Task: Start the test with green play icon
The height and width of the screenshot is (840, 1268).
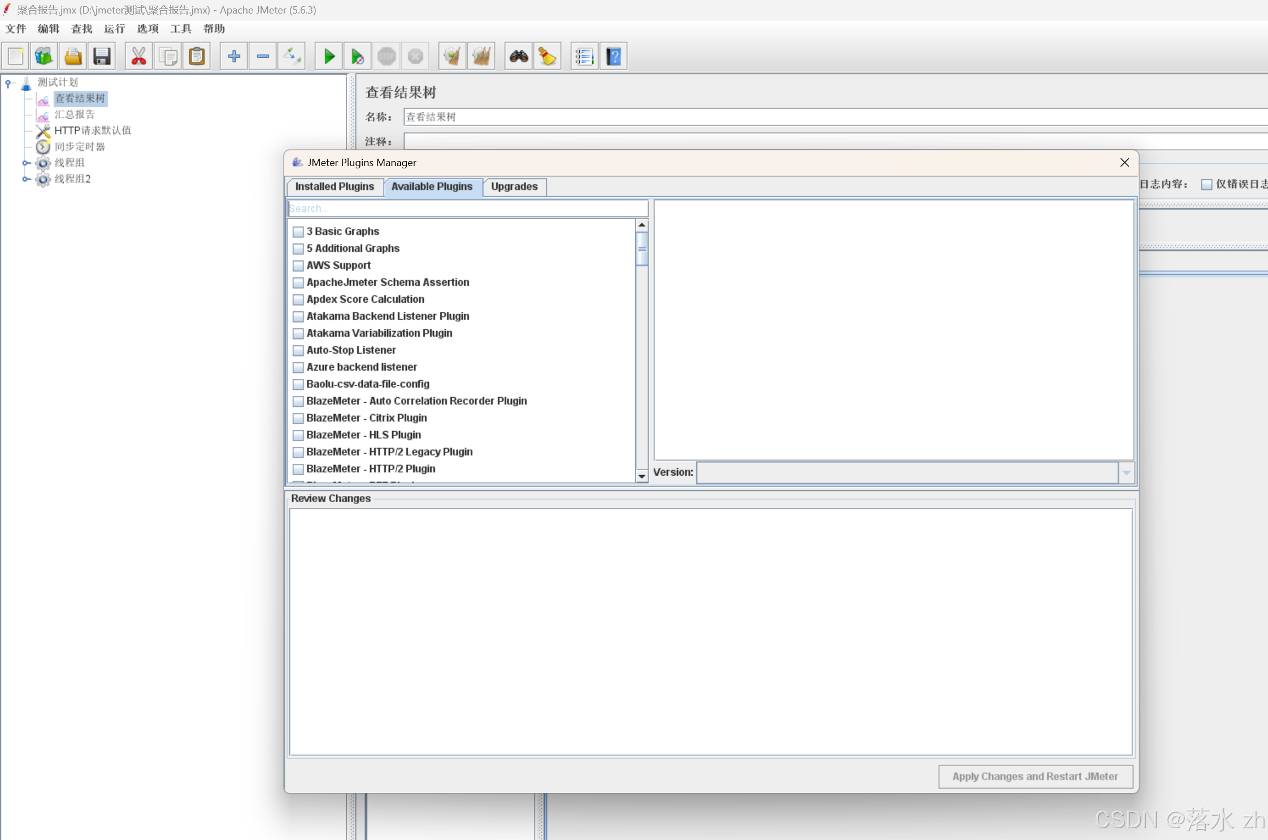Action: tap(329, 56)
